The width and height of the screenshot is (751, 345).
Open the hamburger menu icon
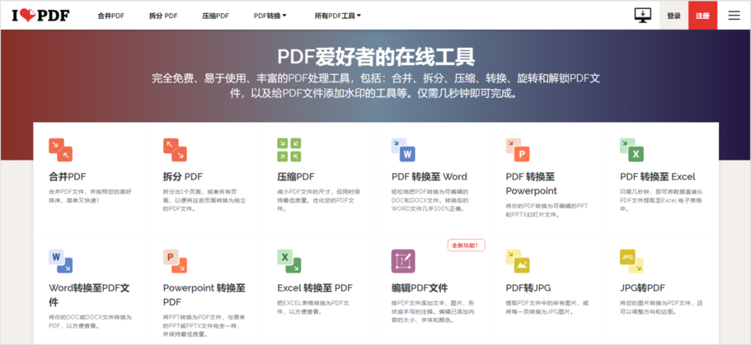734,16
